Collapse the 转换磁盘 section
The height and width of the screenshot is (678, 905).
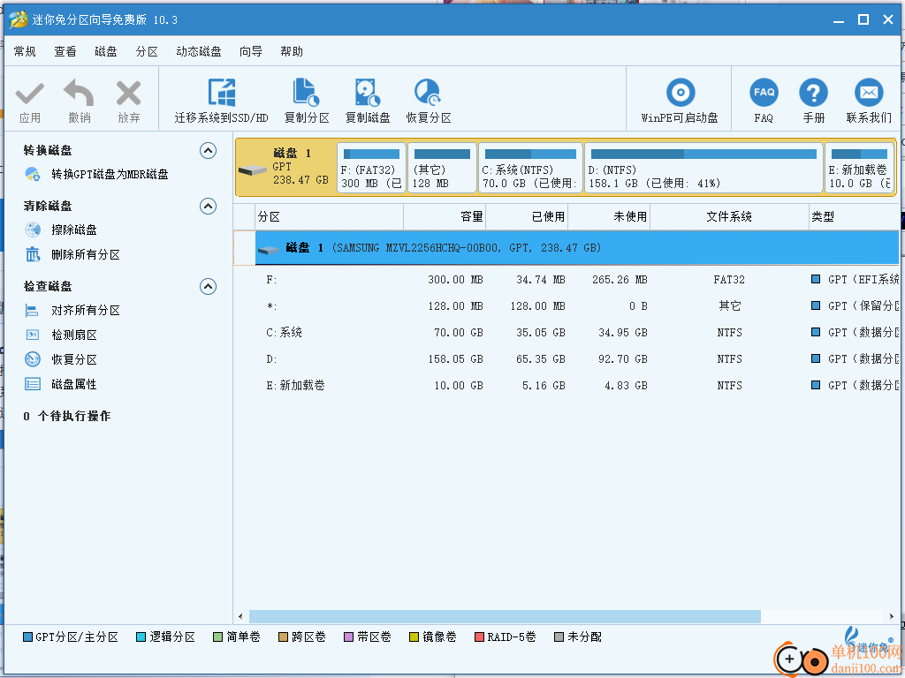tap(208, 150)
